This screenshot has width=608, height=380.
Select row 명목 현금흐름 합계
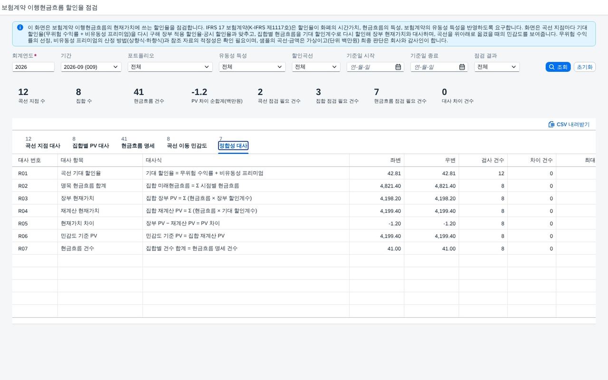[x=304, y=186]
